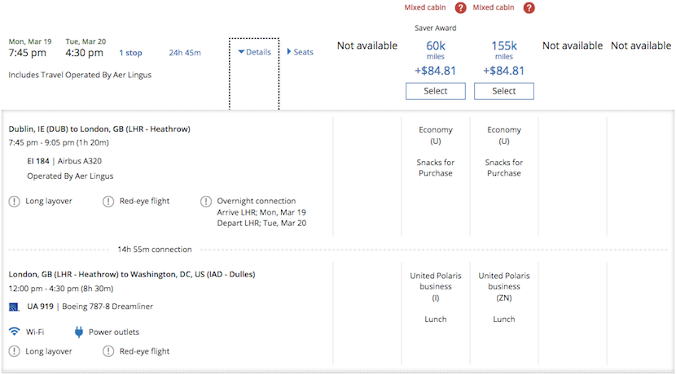This screenshot has height=374, width=676.
Task: Select the 155k miles fare
Action: pyautogui.click(x=504, y=91)
